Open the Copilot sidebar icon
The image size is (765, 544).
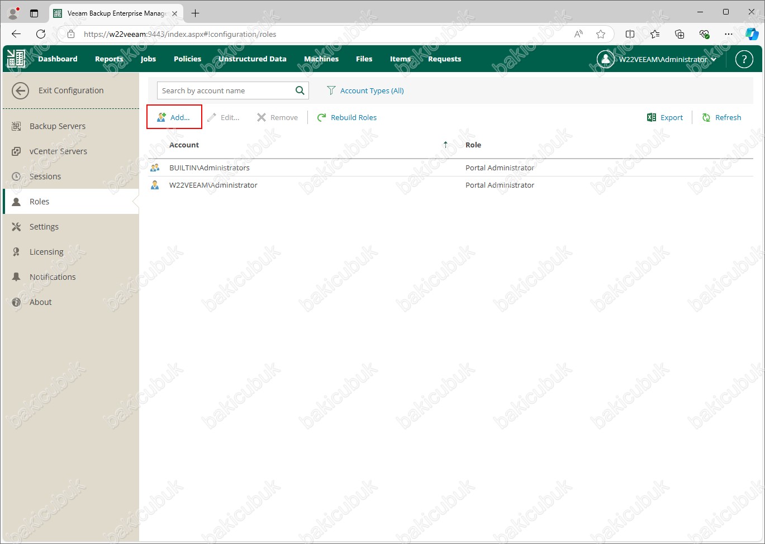752,34
